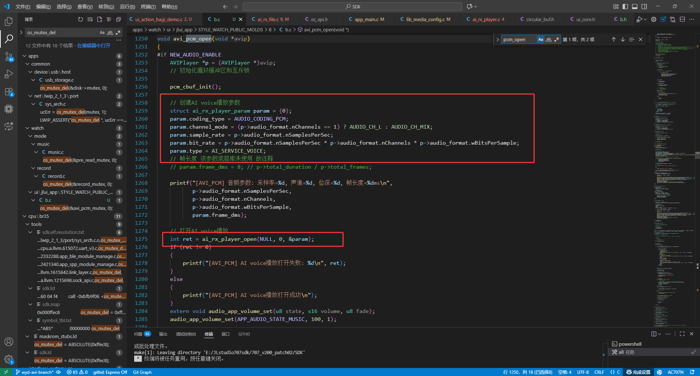
Task: Open notifications bell in status bar
Action: [x=692, y=372]
